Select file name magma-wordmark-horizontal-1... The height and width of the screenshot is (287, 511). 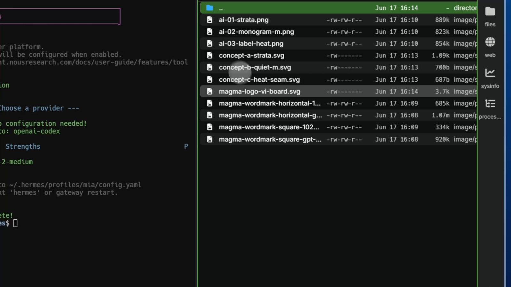pos(270,103)
